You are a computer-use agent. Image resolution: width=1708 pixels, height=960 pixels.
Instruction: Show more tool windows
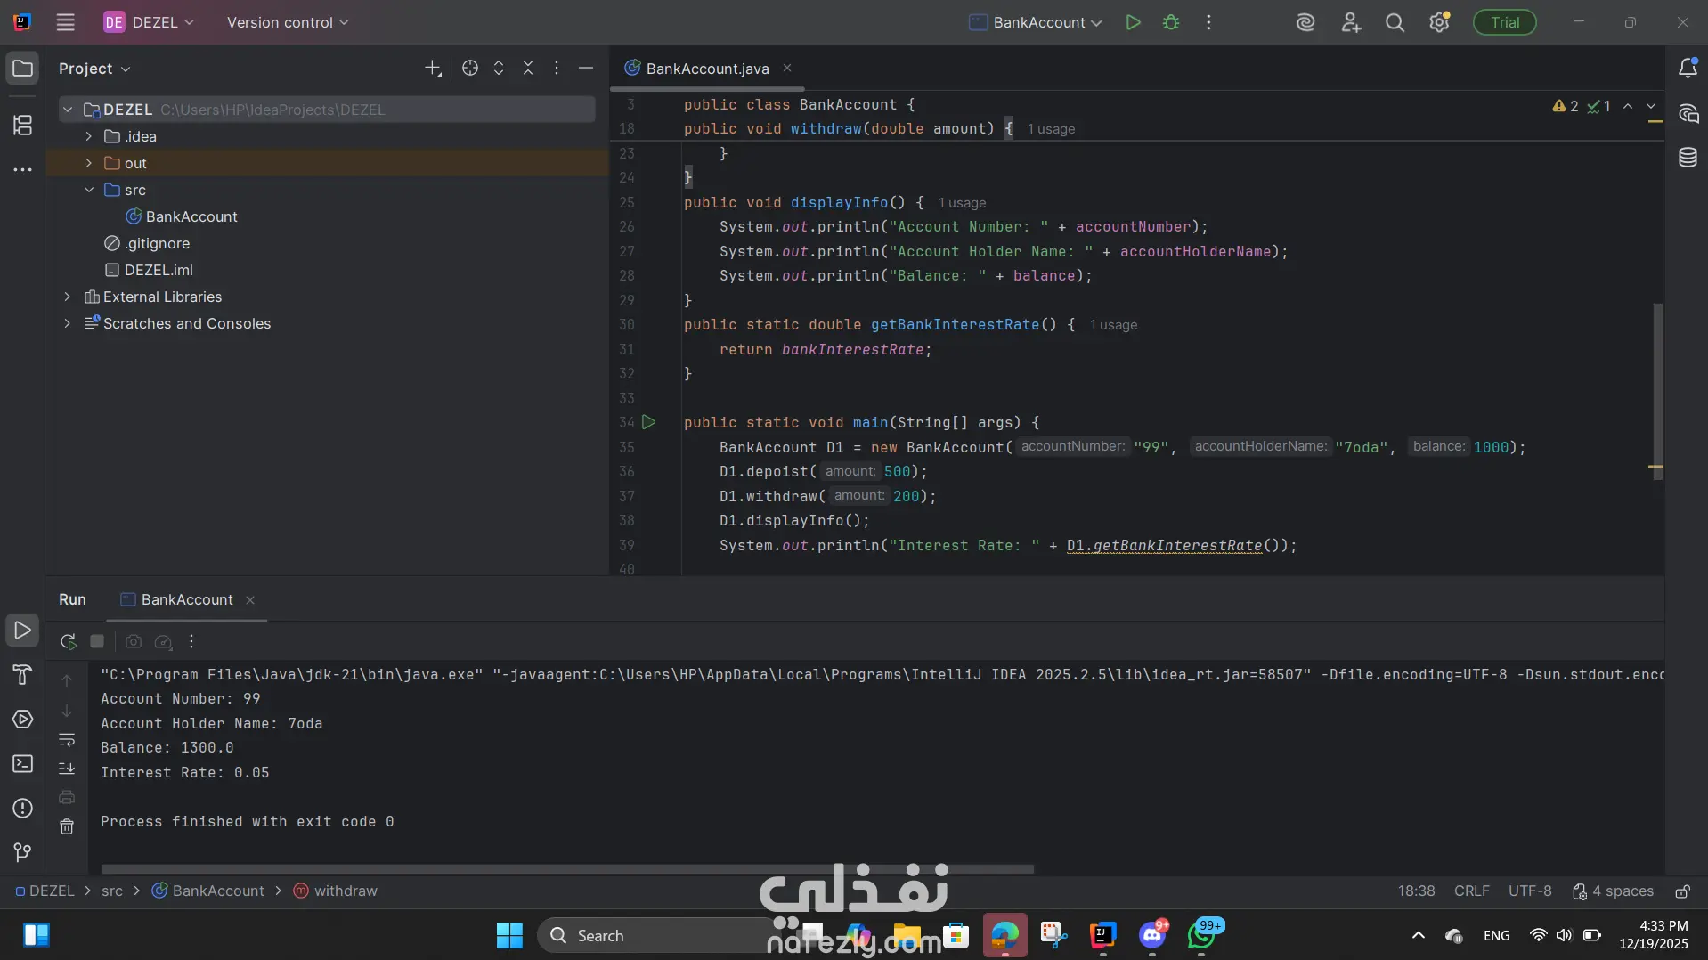(22, 169)
